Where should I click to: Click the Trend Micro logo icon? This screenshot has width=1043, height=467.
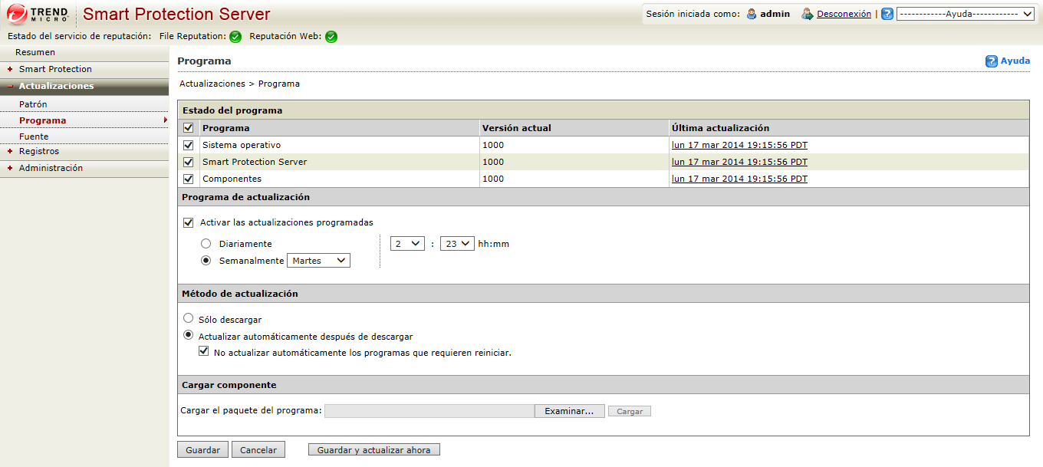coord(17,13)
